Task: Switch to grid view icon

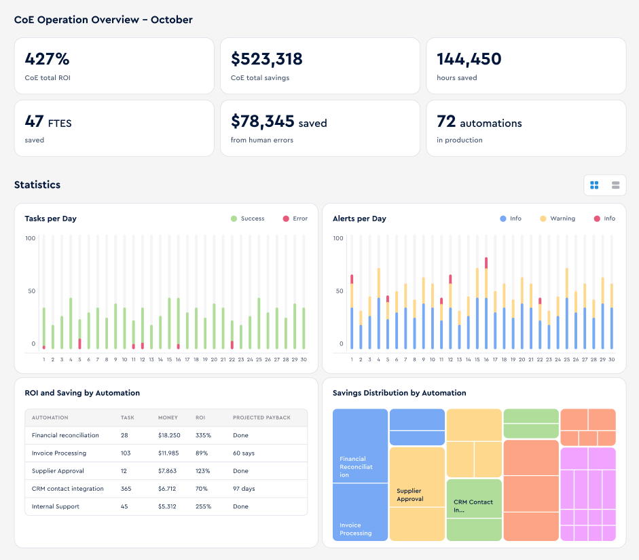Action: pos(594,185)
